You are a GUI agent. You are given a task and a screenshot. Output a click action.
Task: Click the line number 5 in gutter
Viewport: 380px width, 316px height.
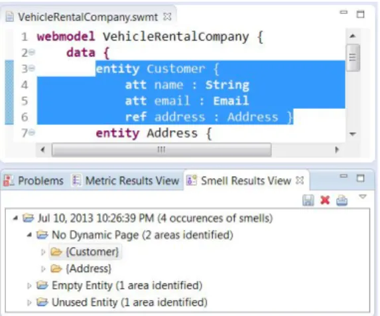click(25, 101)
